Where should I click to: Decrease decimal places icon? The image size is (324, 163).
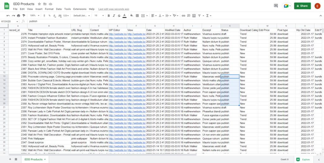click(x=54, y=16)
